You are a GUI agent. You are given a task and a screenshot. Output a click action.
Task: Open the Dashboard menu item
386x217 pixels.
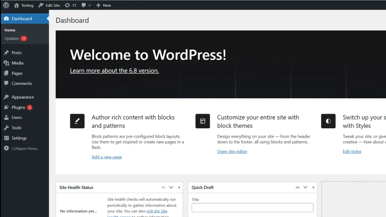24,18
